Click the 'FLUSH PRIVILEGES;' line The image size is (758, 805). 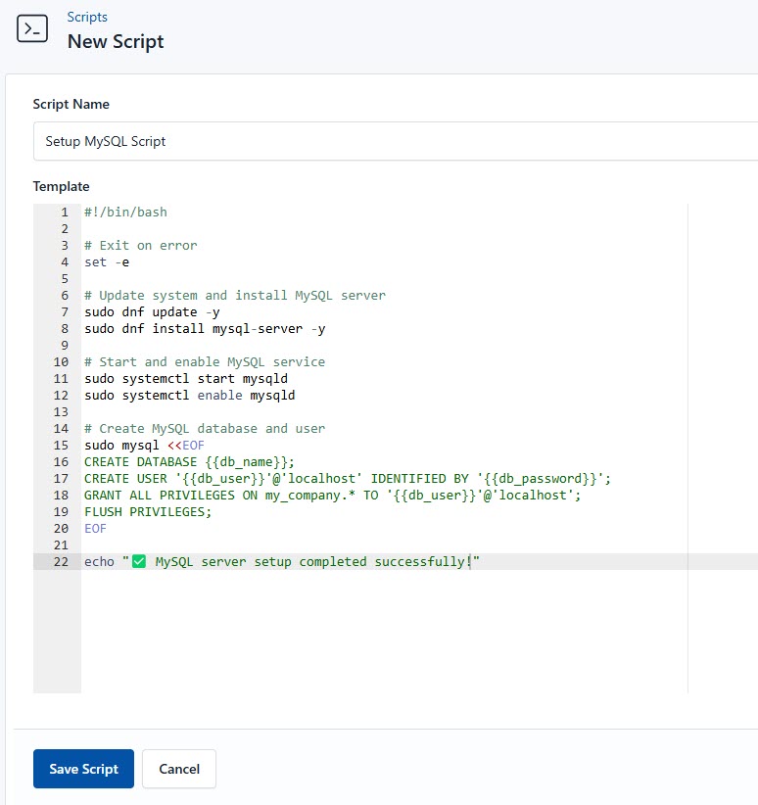coord(148,512)
